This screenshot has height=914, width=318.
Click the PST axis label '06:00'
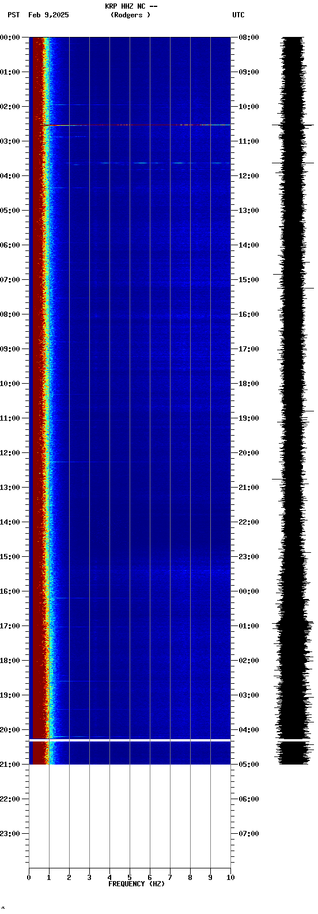pyautogui.click(x=10, y=245)
